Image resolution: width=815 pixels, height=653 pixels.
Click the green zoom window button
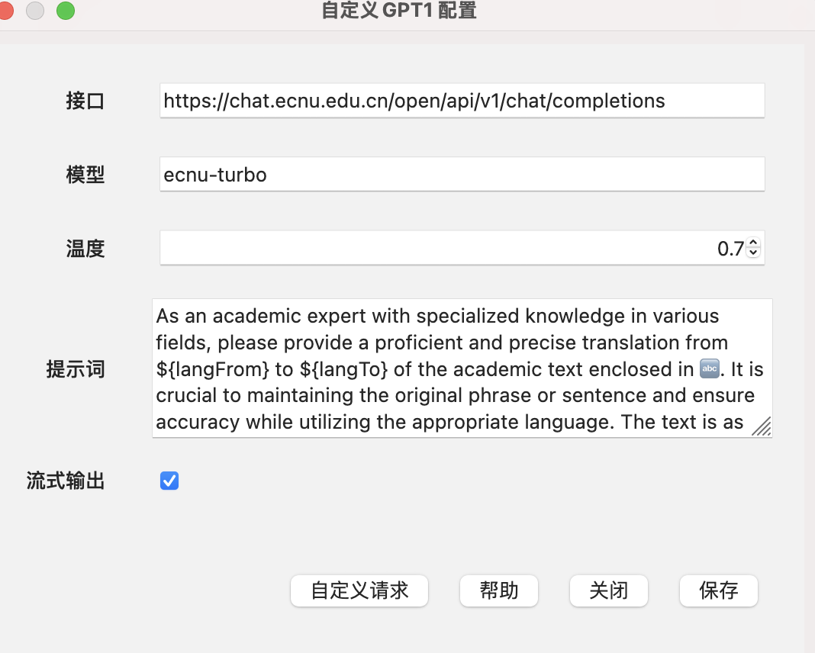(66, 11)
